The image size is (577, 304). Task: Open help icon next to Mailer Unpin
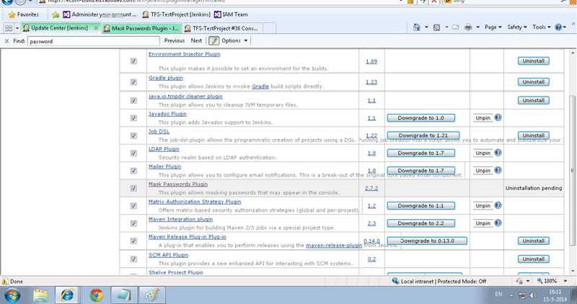(498, 170)
